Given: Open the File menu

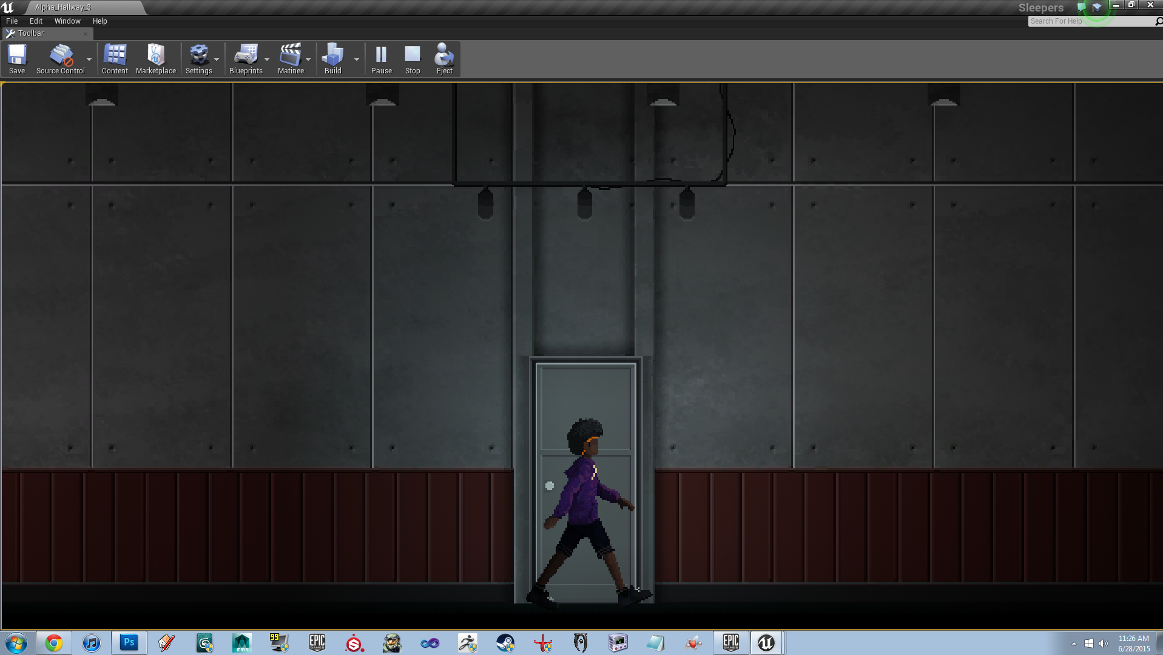Looking at the screenshot, I should (x=12, y=21).
